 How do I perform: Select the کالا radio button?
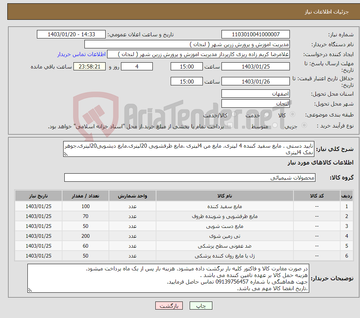click(292, 114)
